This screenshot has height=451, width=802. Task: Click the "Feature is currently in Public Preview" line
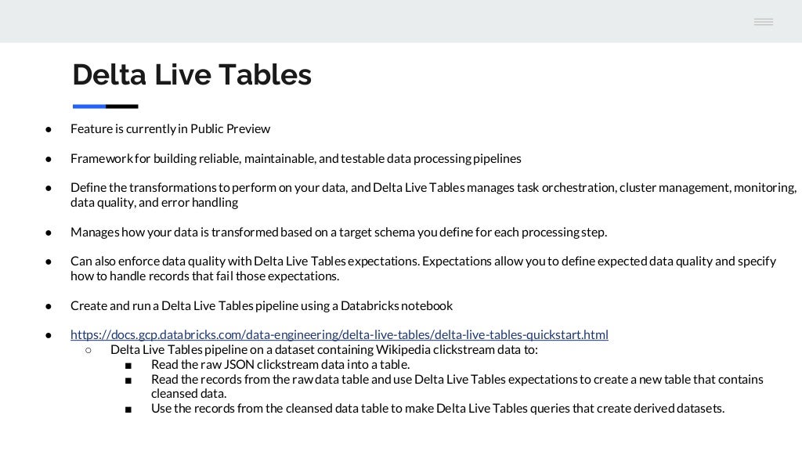(170, 129)
